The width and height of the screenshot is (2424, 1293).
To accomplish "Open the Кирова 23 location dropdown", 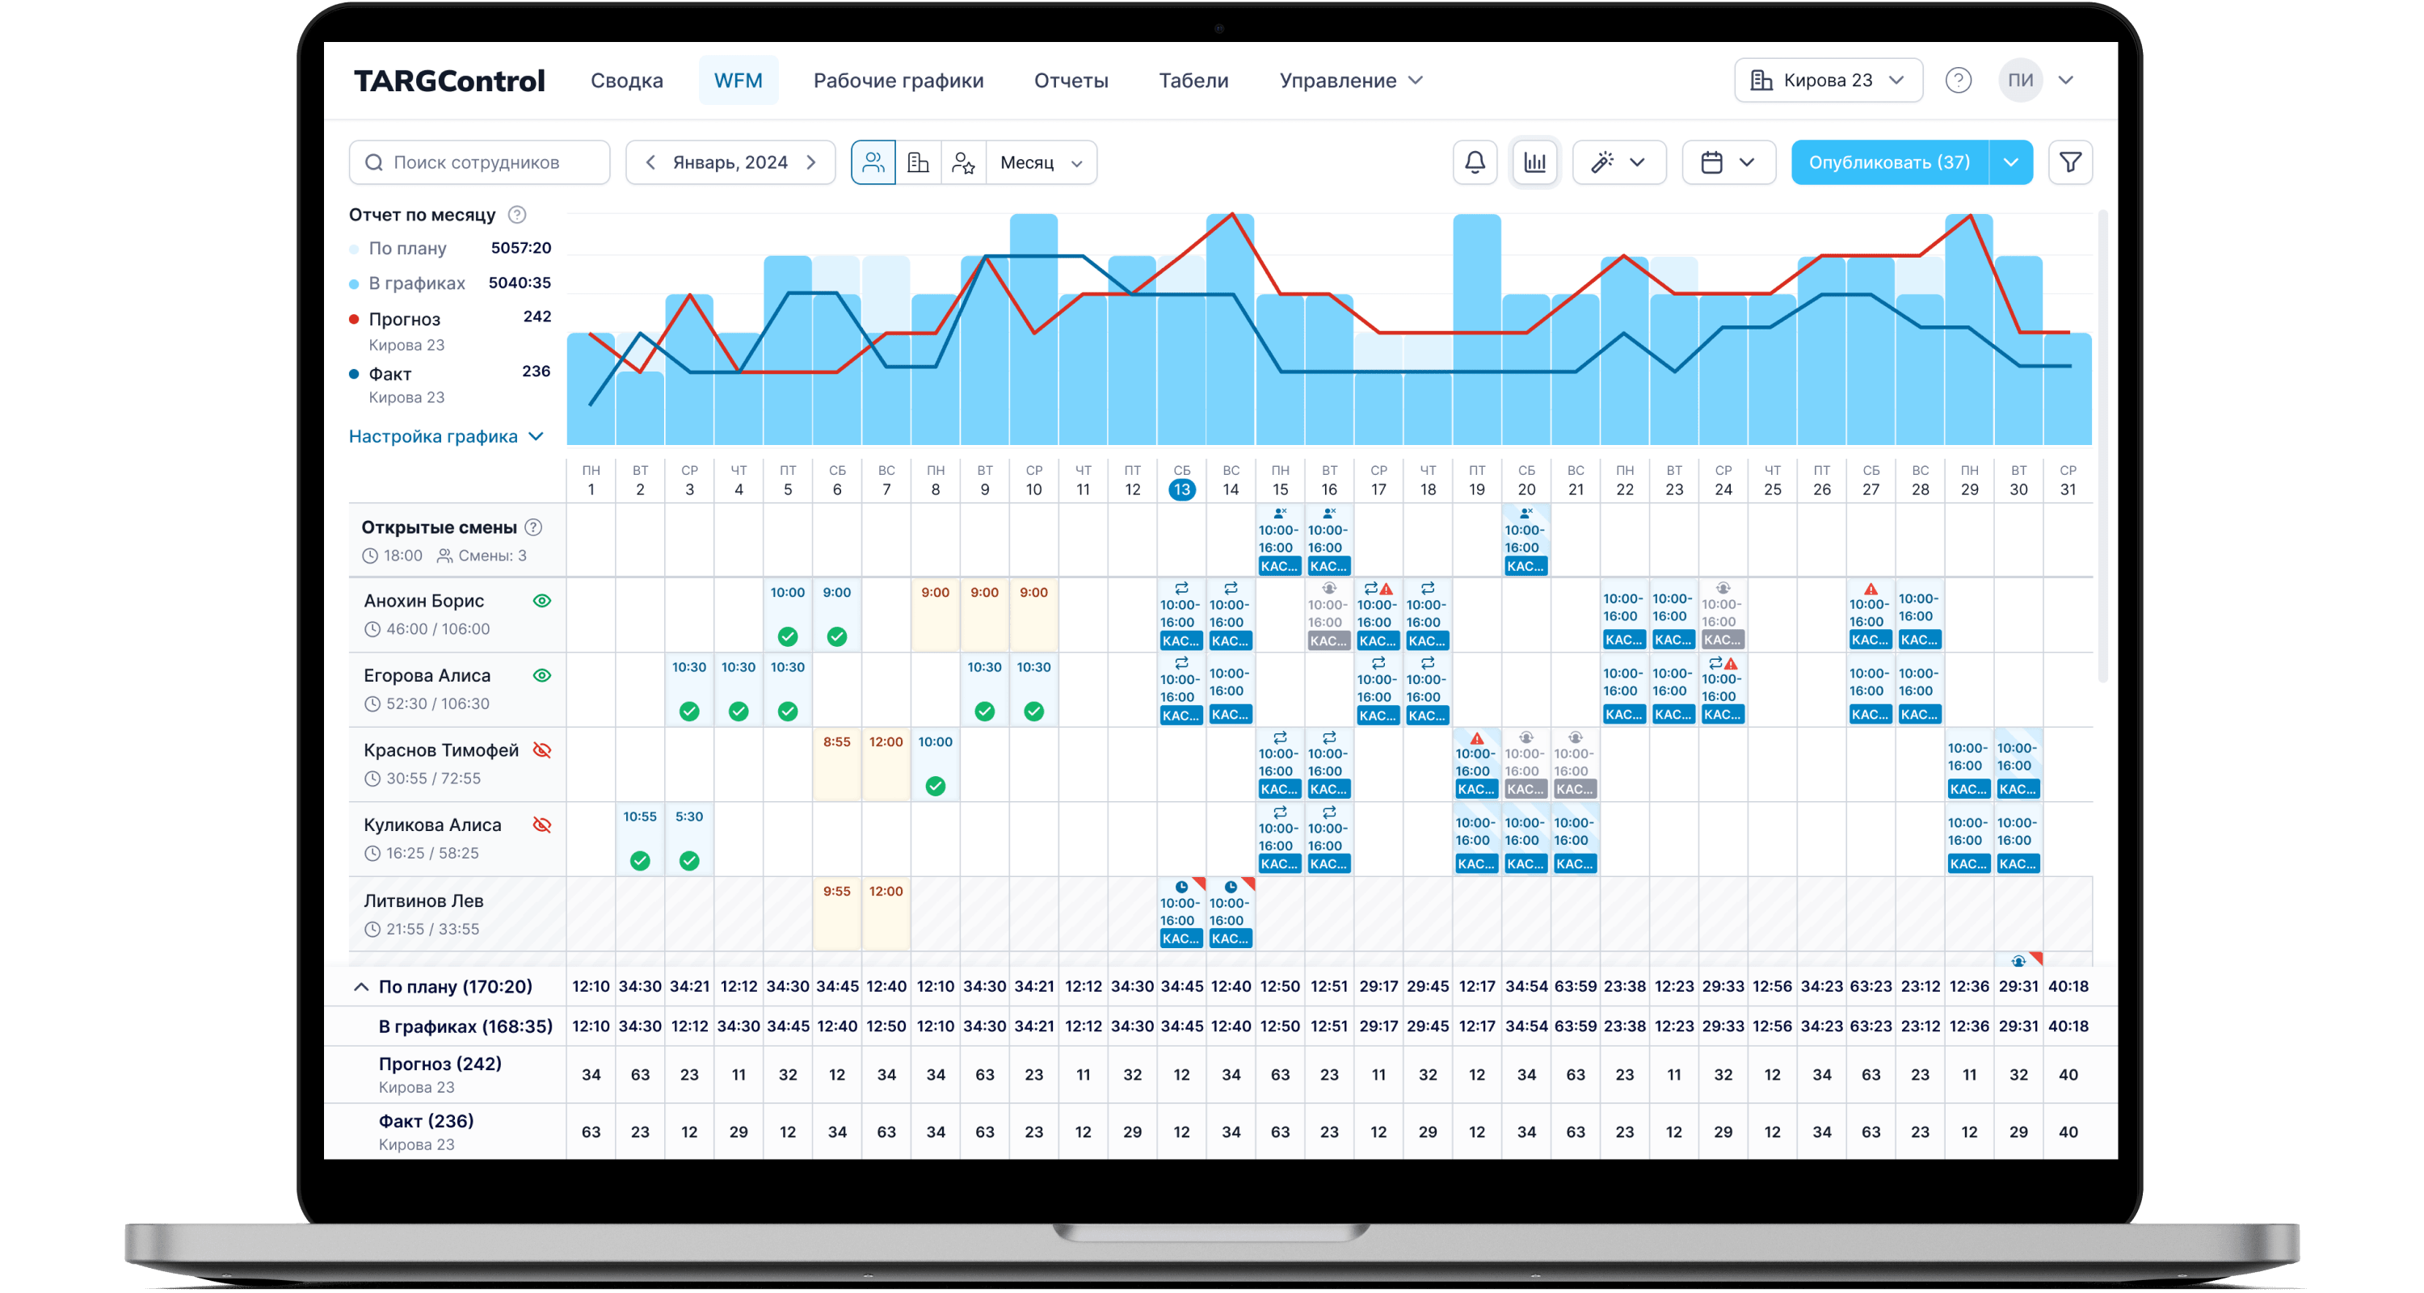I will pos(1829,80).
